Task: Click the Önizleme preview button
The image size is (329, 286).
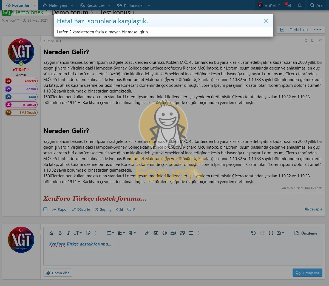Action: [306, 233]
